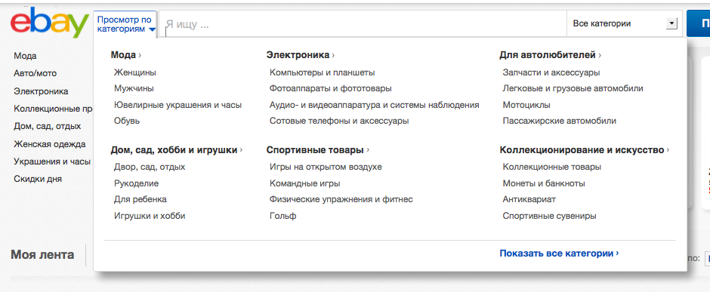Click the 'Моя лента' heading
Viewport: 710px width, 292px height.
[x=42, y=255]
